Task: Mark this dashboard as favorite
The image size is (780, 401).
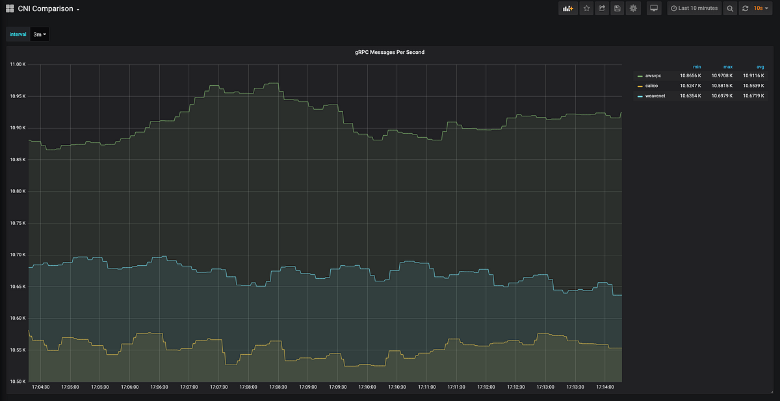Action: [586, 8]
